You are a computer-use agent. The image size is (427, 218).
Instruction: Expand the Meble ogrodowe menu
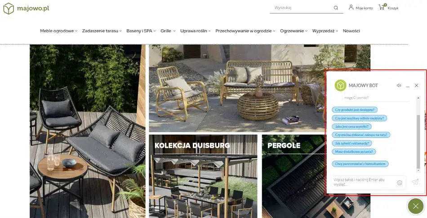58,31
